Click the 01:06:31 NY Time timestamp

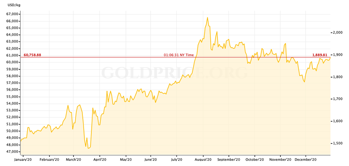(179, 55)
